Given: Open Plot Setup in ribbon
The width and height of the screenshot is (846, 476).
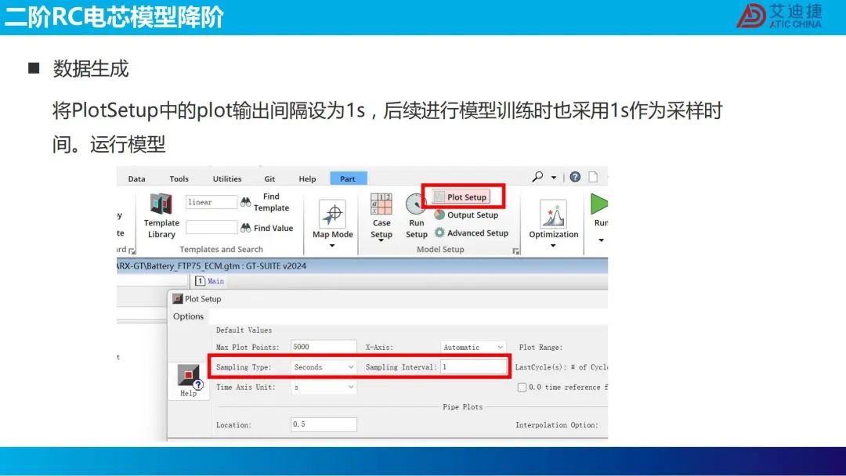Looking at the screenshot, I should [x=461, y=197].
